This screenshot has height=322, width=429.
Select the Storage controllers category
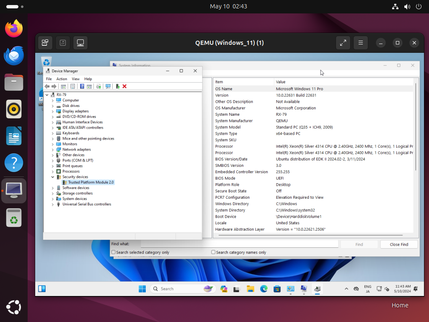[x=78, y=193]
